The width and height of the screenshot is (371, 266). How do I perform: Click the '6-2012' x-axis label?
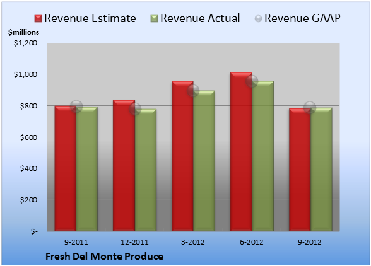[252, 242]
